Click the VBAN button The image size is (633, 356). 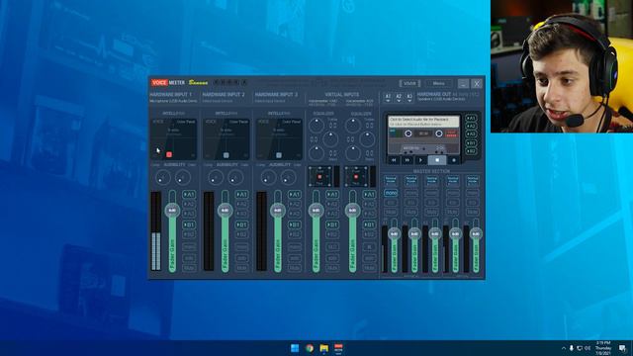tap(409, 83)
